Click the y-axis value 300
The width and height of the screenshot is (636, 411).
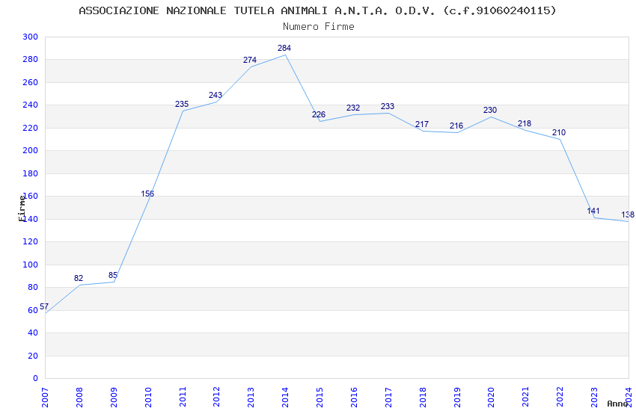click(x=31, y=37)
